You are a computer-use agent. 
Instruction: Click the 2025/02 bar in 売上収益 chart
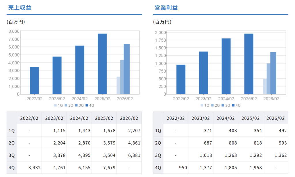tap(102, 64)
